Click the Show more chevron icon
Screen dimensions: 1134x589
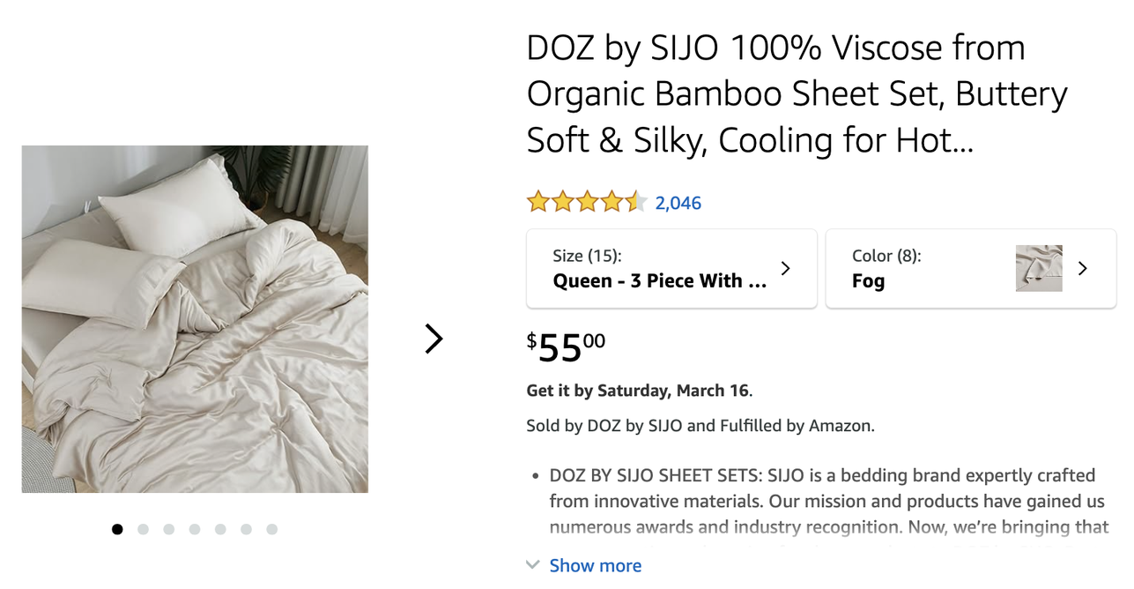click(532, 565)
